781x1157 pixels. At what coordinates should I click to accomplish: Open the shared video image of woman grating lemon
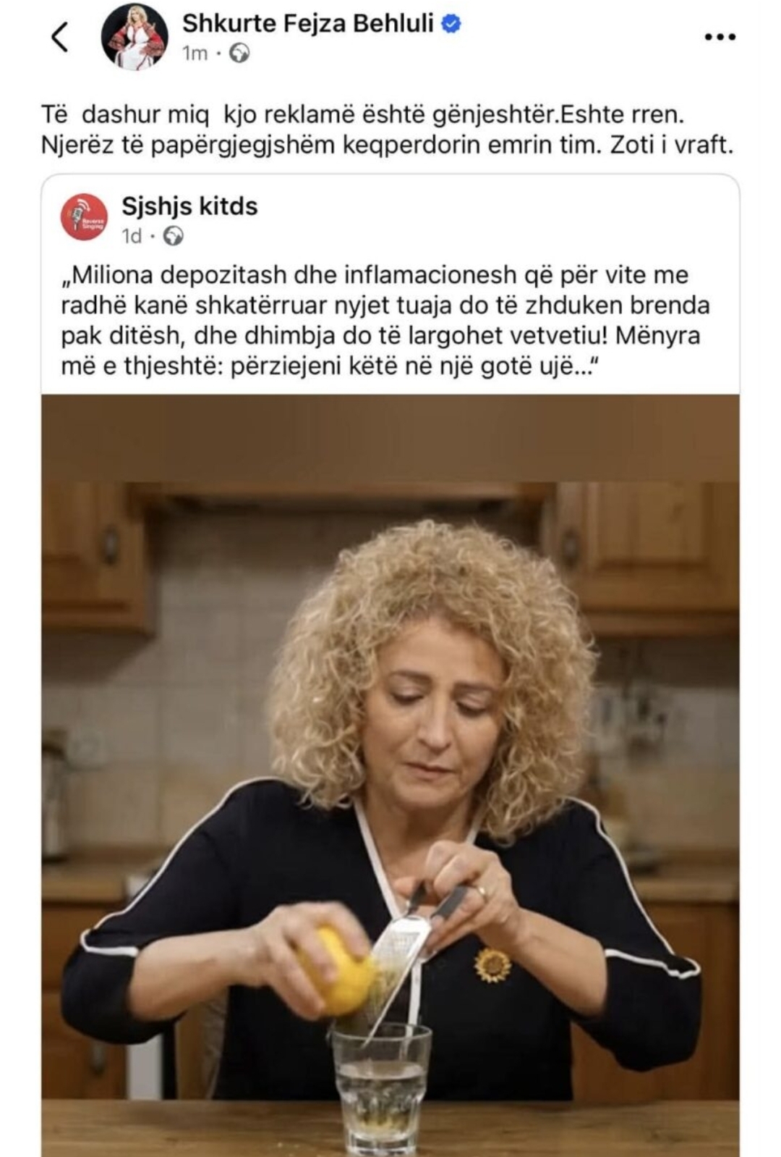(390, 775)
